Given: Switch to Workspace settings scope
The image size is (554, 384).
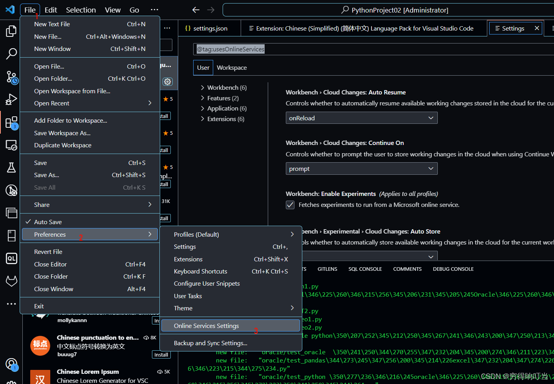Looking at the screenshot, I should 231,67.
